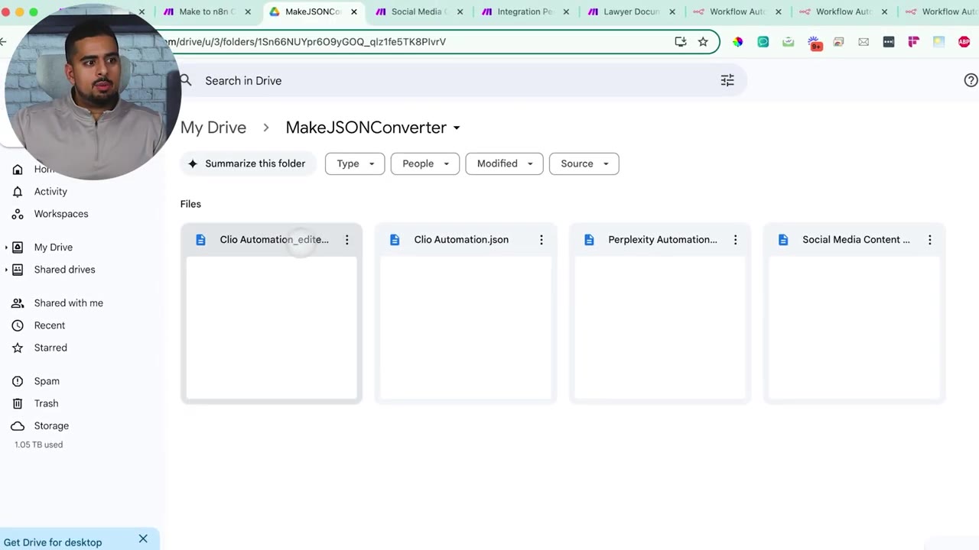Open the pink Figma-style extension icon
The image size is (979, 550).
[x=913, y=42]
